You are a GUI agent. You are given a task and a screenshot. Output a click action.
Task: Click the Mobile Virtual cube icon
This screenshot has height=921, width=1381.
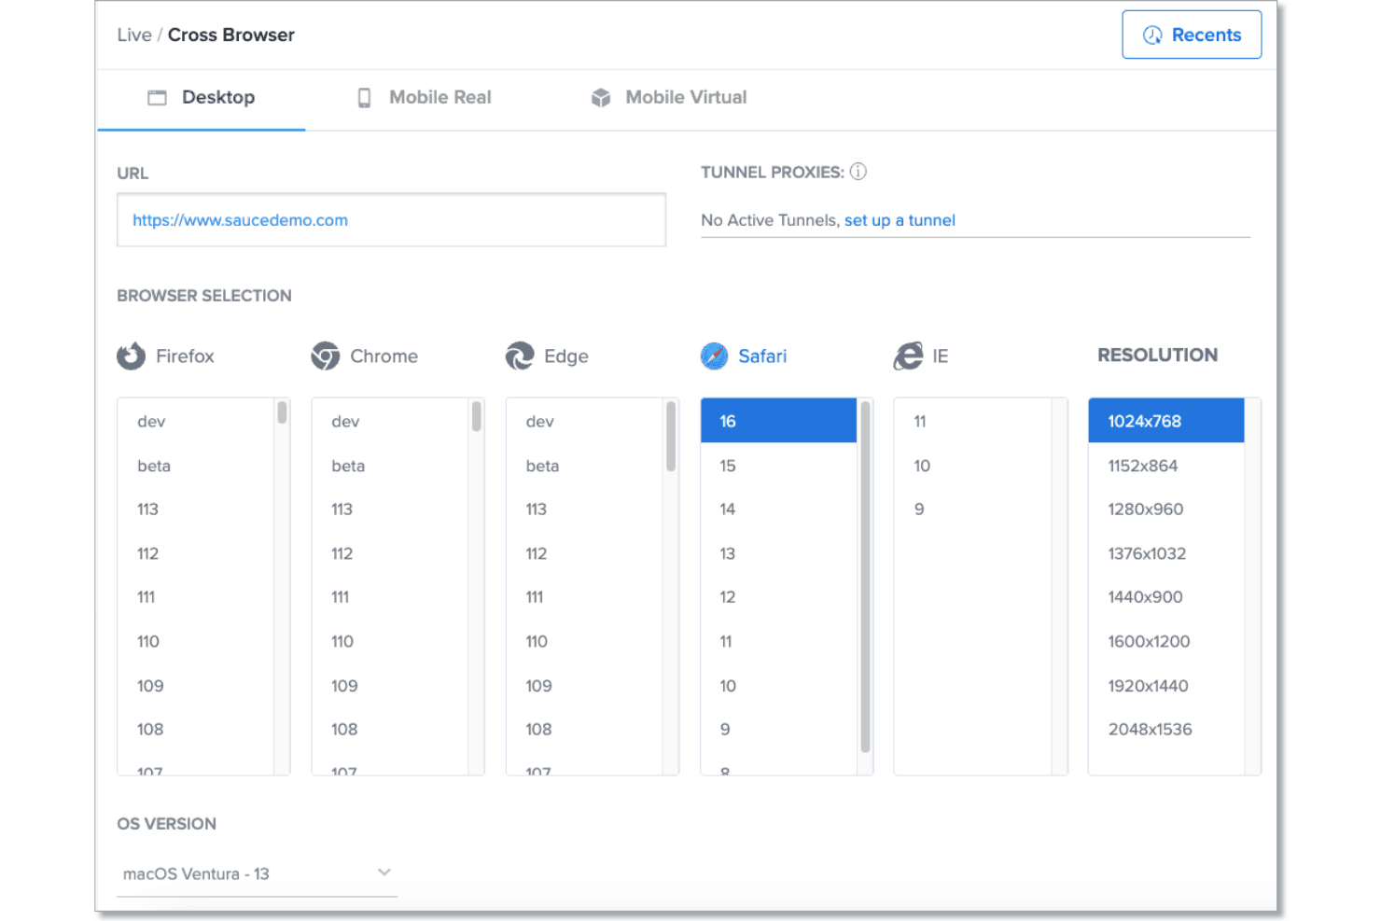[601, 98]
